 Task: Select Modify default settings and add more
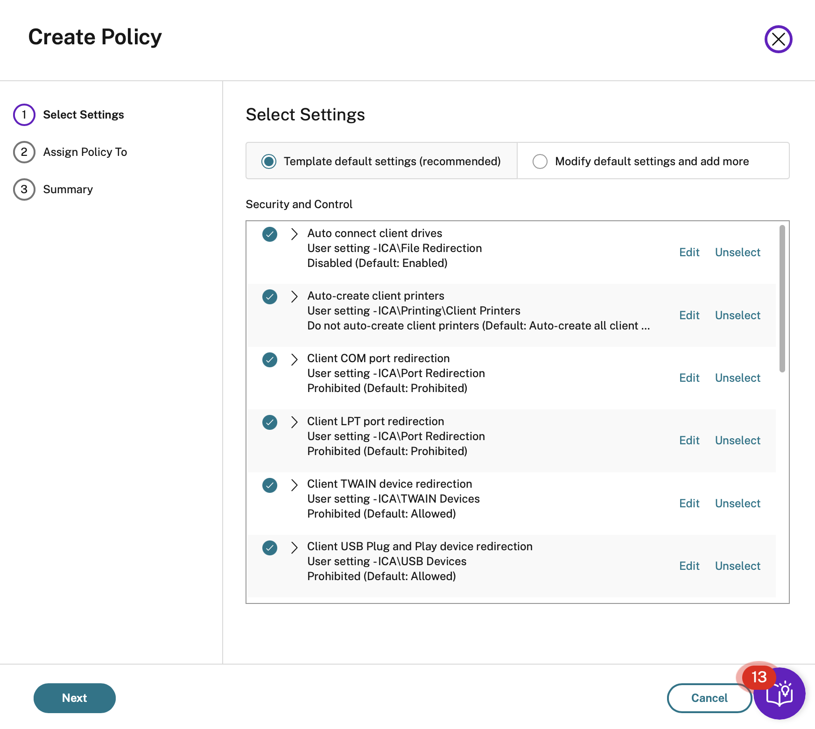(x=540, y=161)
